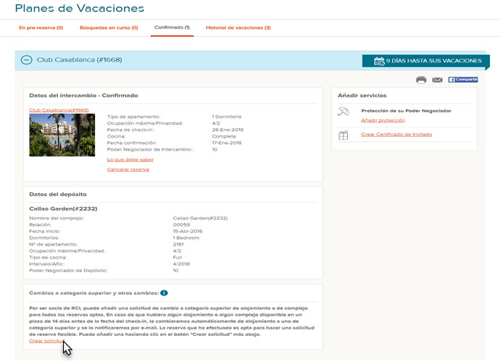Click the info icon beside Cambios a categoría superior
Viewport: 500px width, 362px height.
(x=164, y=292)
